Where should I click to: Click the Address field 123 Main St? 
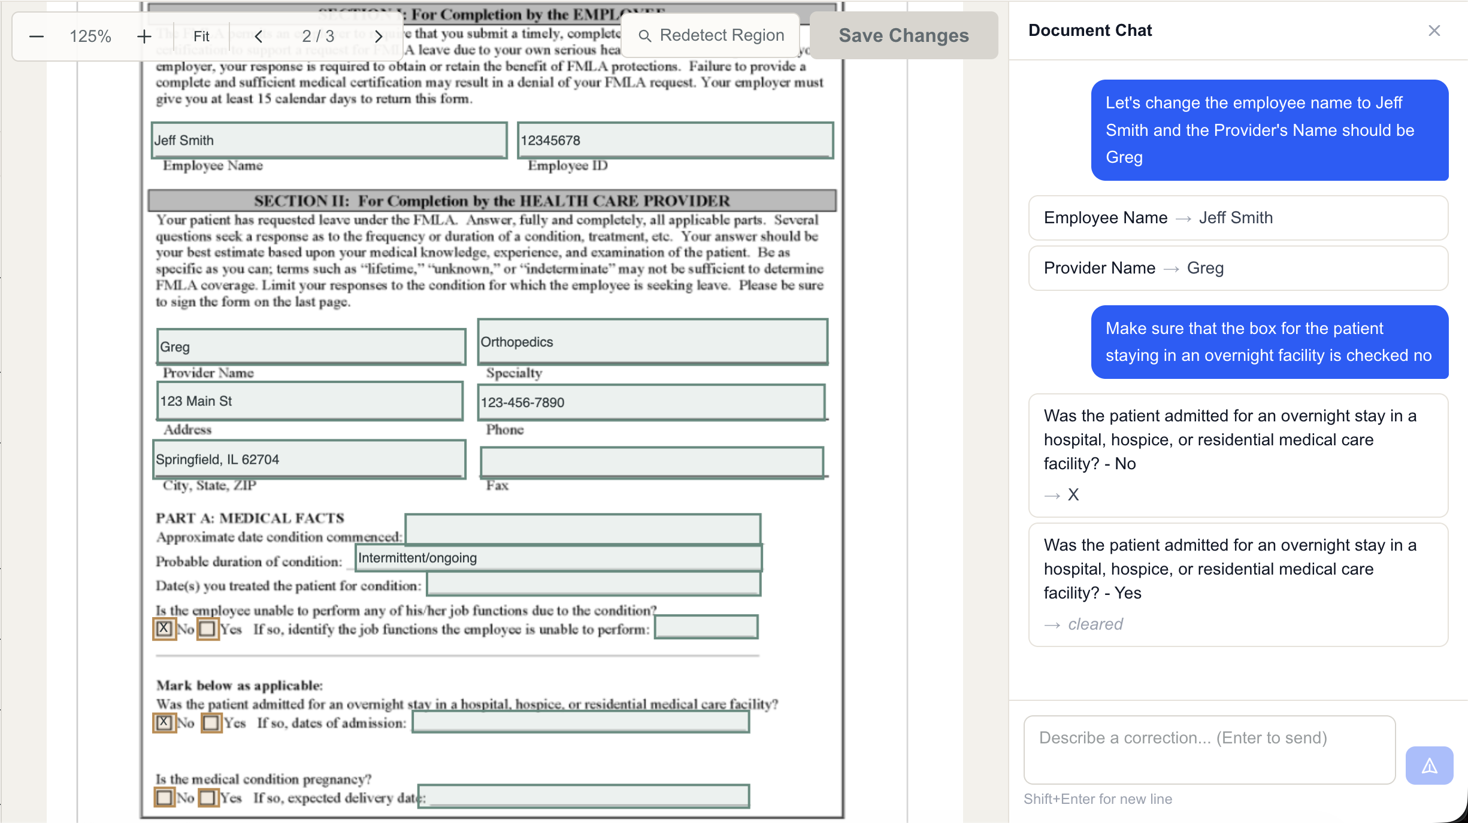pos(310,401)
